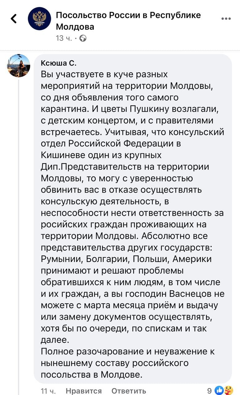Tap Молдова on the page title's second line

click(75, 27)
